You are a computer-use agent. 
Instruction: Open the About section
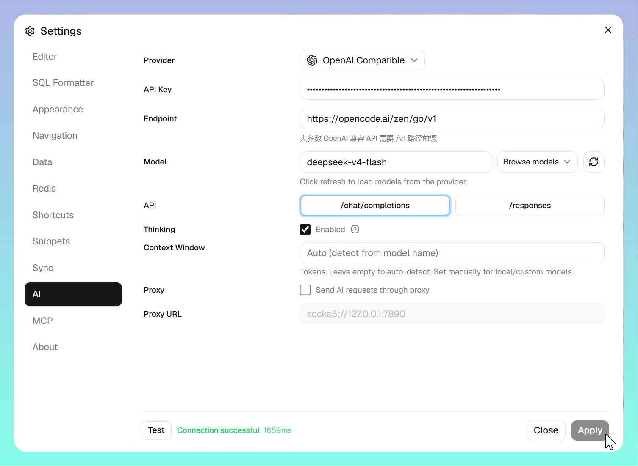tap(73, 347)
